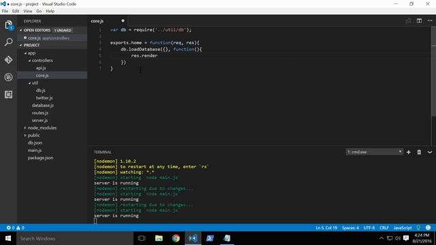Open twitter.js in the explorer tree
Viewport: 436px width, 245px height.
point(44,98)
